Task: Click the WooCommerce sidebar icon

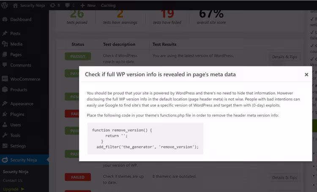Action: [x=5, y=79]
